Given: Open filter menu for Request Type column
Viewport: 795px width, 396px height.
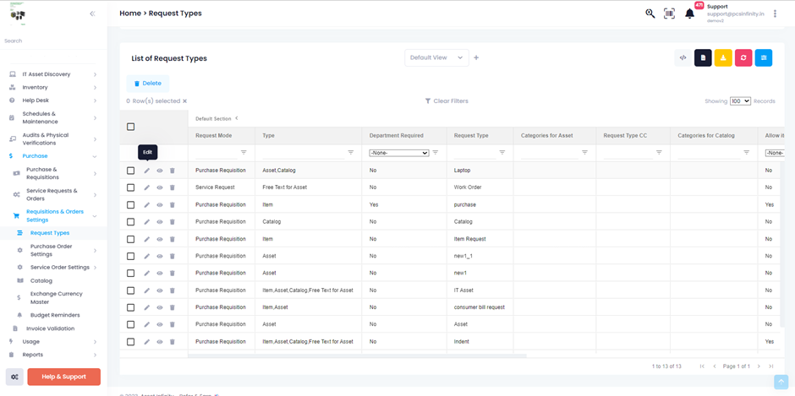Looking at the screenshot, I should click(x=502, y=153).
